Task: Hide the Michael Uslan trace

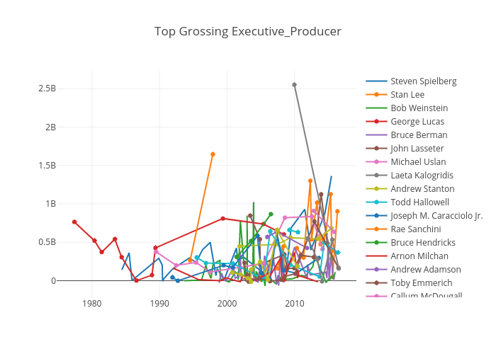Action: click(x=406, y=162)
